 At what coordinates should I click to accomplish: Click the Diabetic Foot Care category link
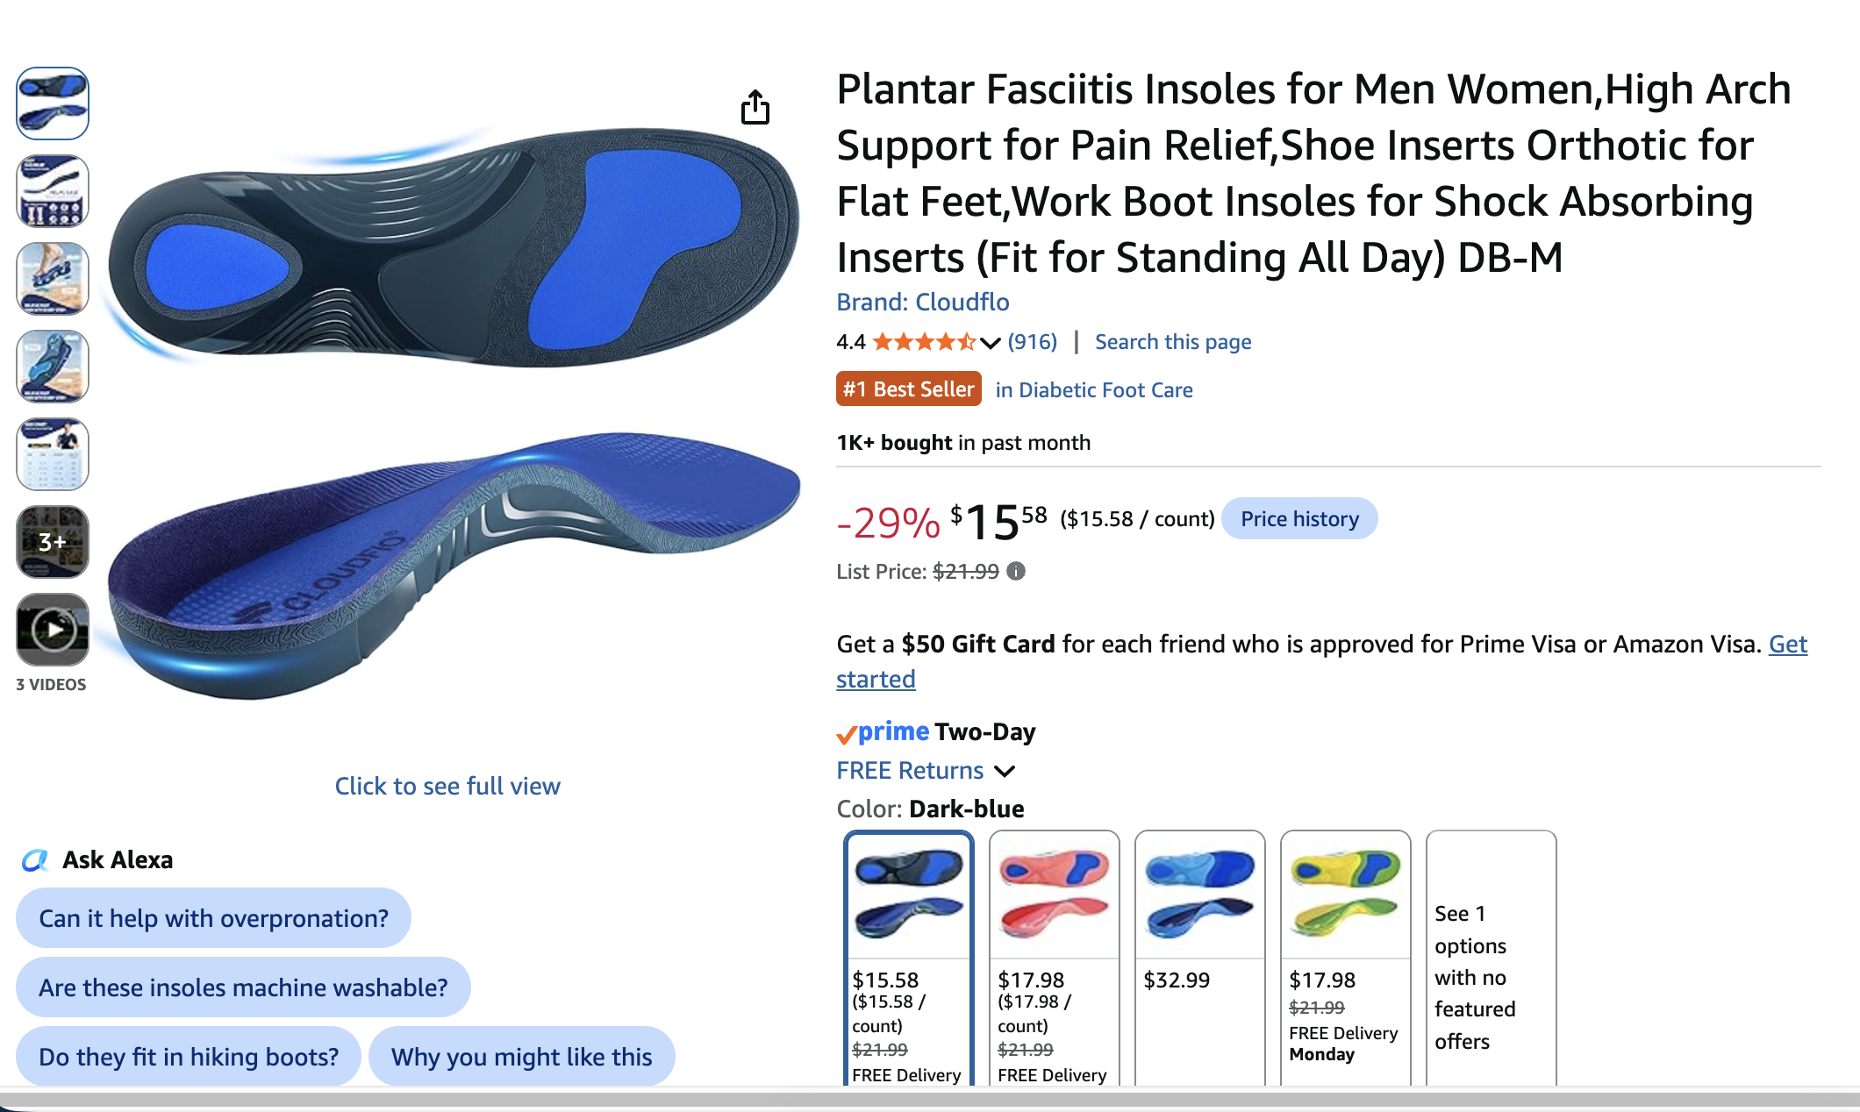click(x=1094, y=390)
